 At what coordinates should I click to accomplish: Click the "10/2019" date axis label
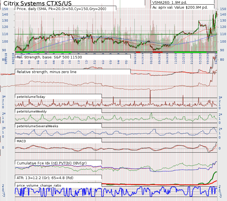(167, 58)
